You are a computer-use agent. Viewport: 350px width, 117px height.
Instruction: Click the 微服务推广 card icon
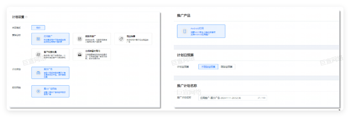(80, 39)
